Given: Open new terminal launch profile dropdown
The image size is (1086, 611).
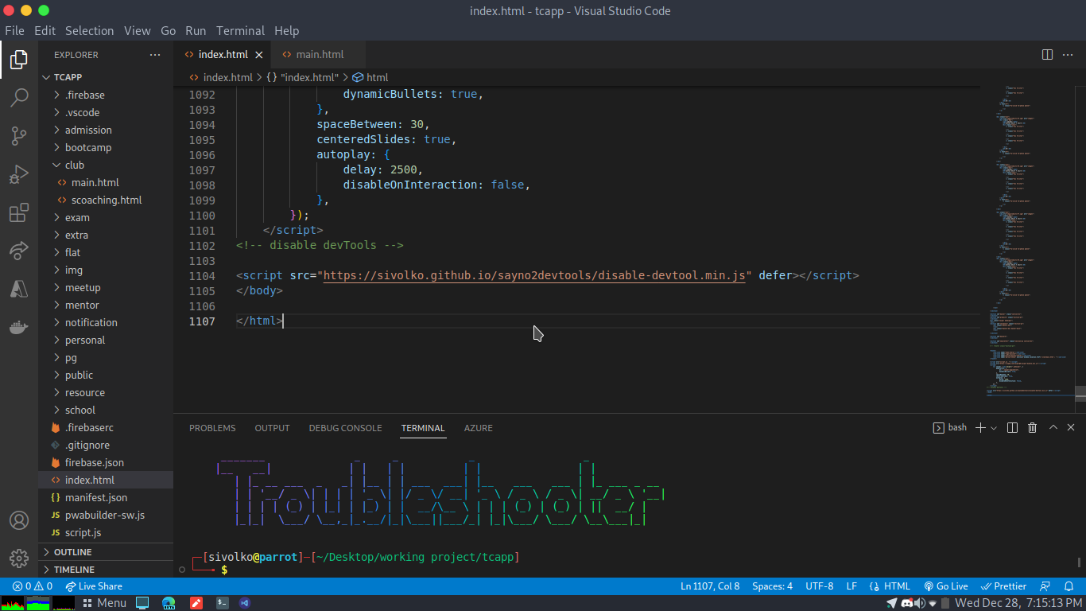Looking at the screenshot, I should [994, 428].
